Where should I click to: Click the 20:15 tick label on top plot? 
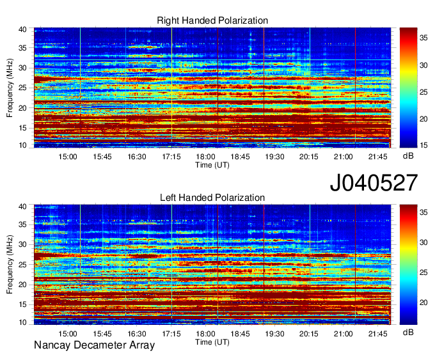point(309,157)
